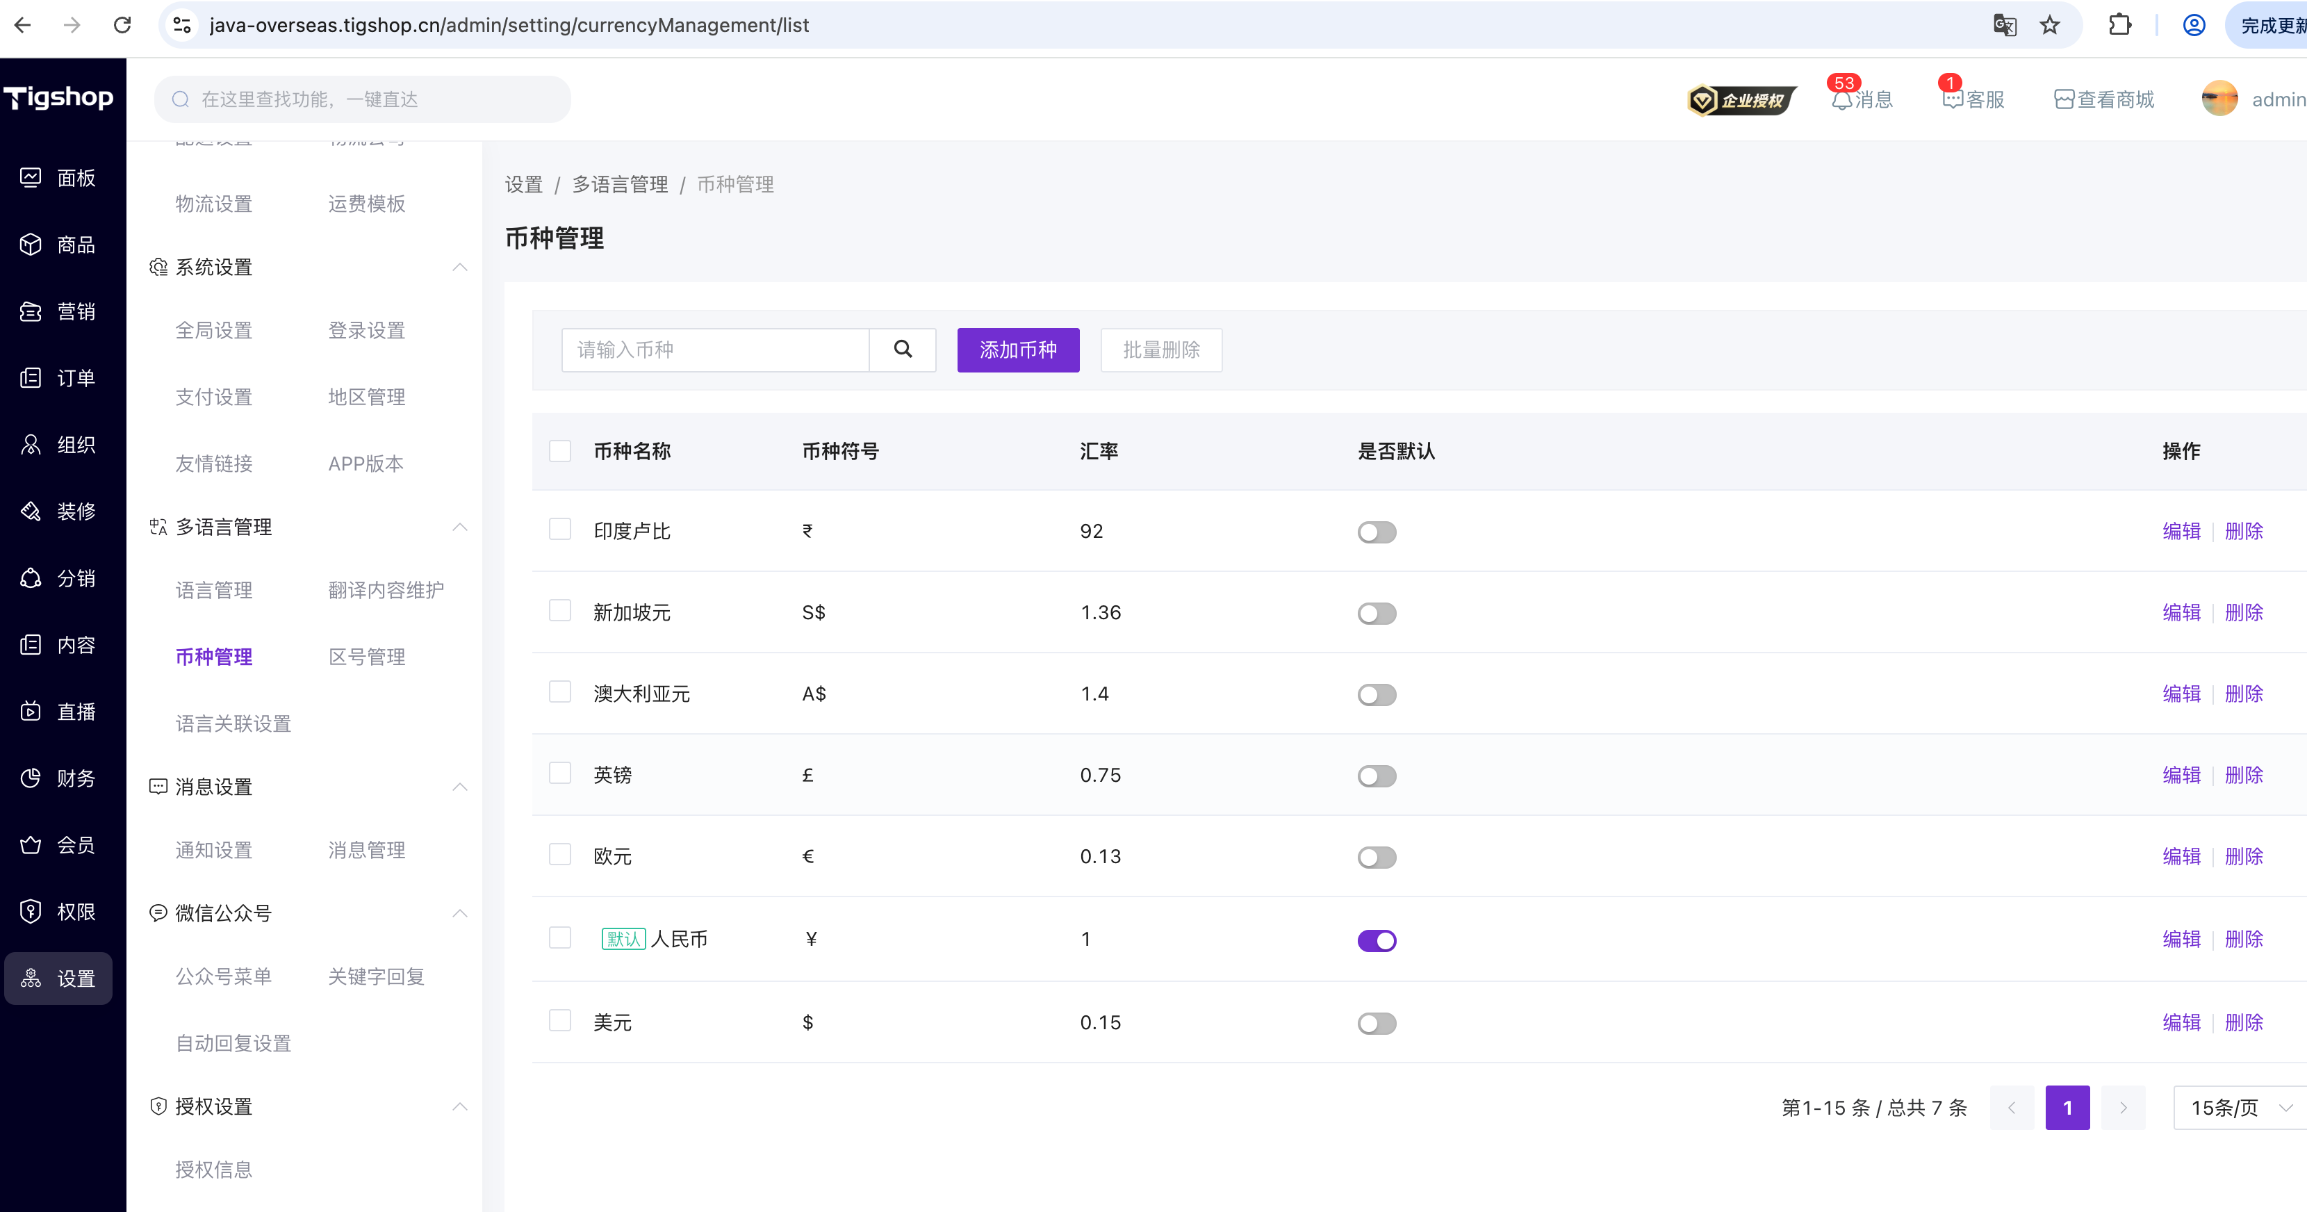Click the browser address bar URL
The height and width of the screenshot is (1212, 2307).
pos(509,25)
